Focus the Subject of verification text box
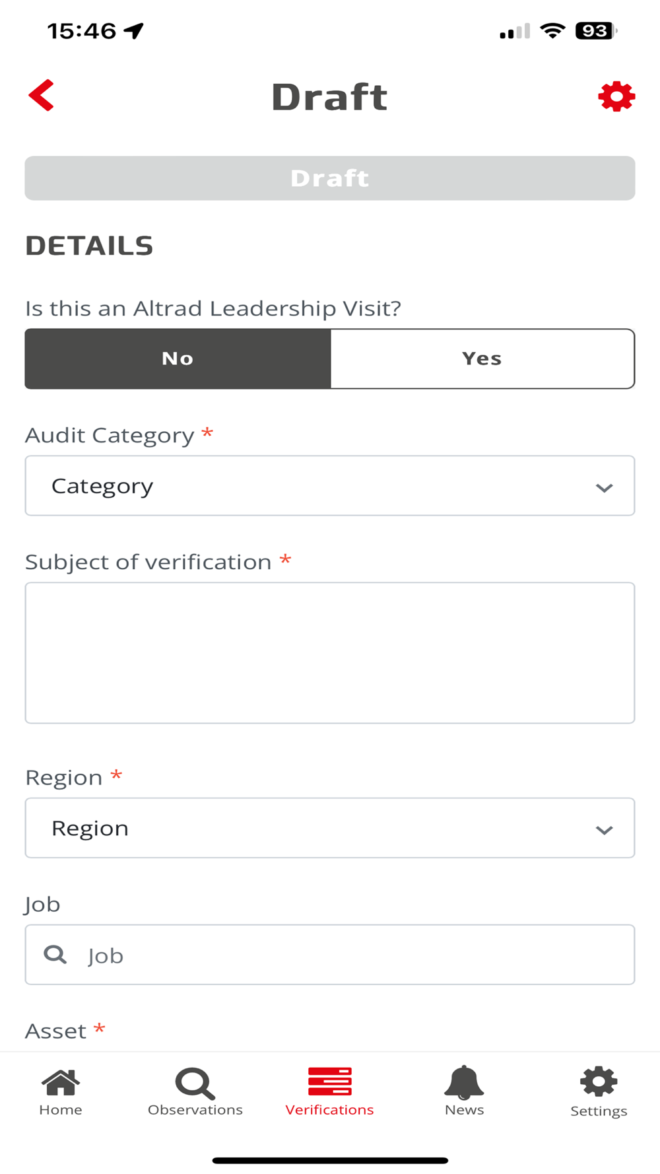The height and width of the screenshot is (1174, 660). click(329, 652)
